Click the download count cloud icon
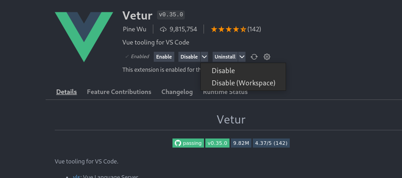 (163, 30)
